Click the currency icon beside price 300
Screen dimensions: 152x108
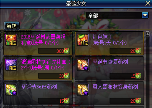coord(67,51)
